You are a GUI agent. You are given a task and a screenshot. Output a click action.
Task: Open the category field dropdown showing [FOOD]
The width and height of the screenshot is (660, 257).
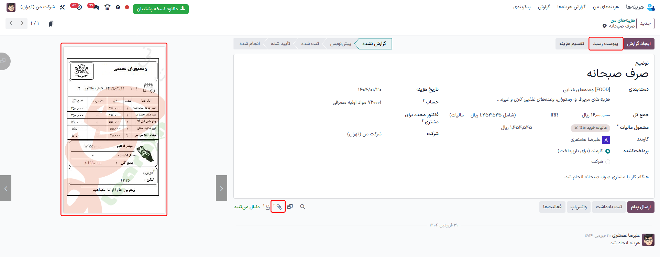tap(586, 90)
